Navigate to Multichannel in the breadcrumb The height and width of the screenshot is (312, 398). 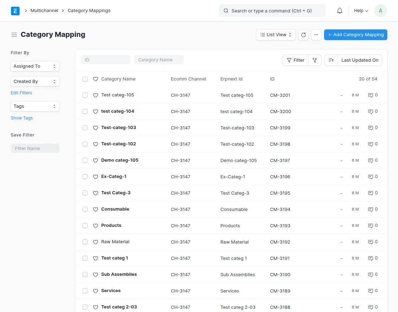pyautogui.click(x=44, y=11)
